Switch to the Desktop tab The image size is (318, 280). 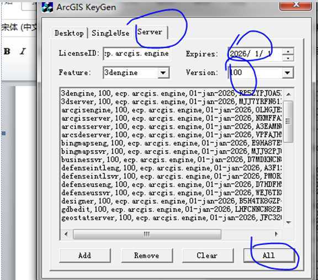(69, 33)
